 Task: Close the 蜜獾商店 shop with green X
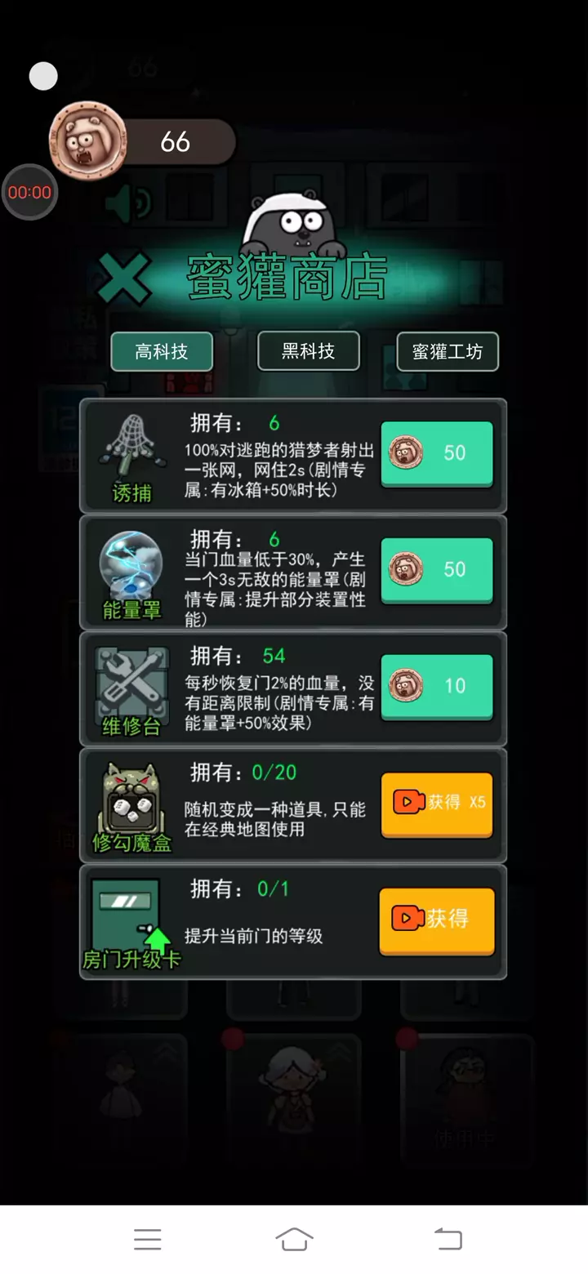(125, 278)
